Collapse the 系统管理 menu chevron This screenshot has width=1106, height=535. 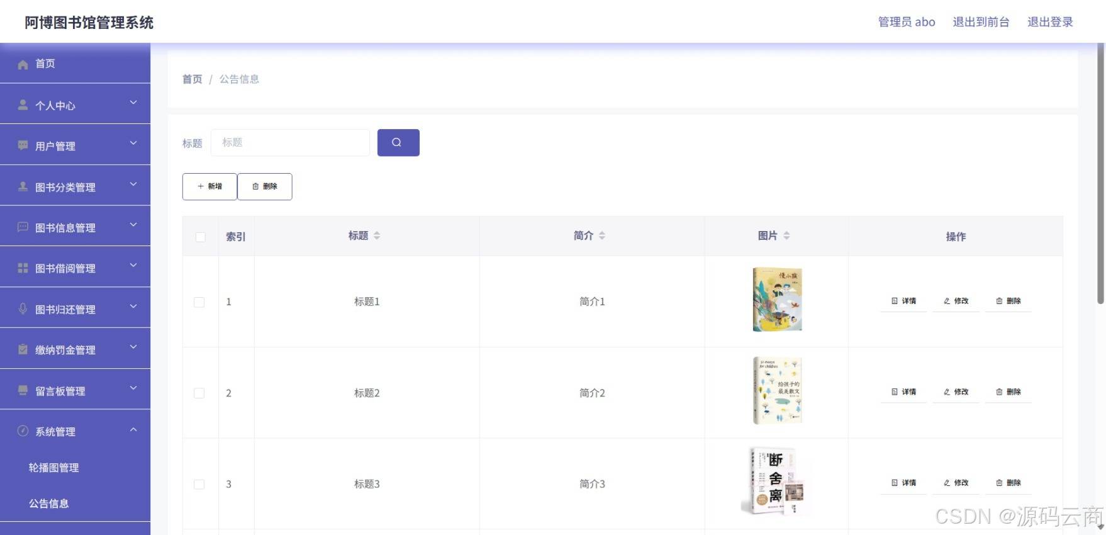click(x=133, y=429)
